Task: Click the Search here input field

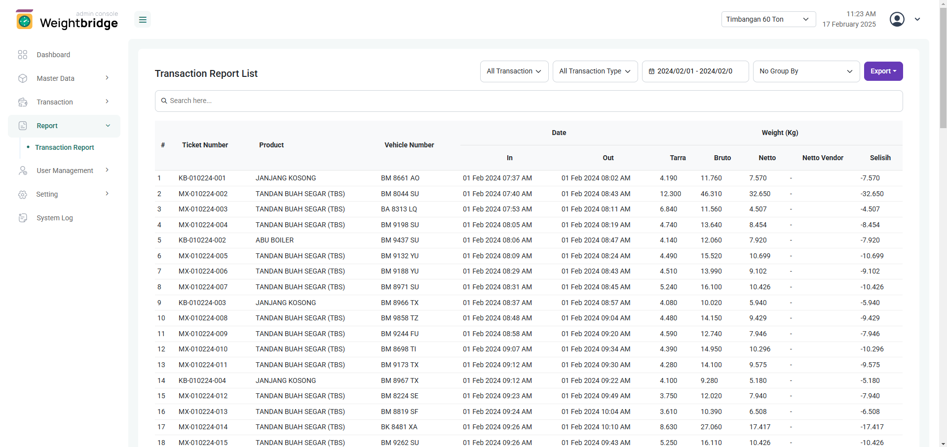Action: point(528,101)
